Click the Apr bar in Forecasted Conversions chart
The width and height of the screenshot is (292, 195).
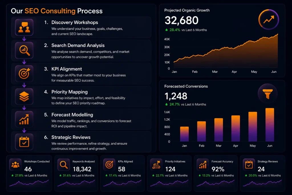(x=236, y=128)
